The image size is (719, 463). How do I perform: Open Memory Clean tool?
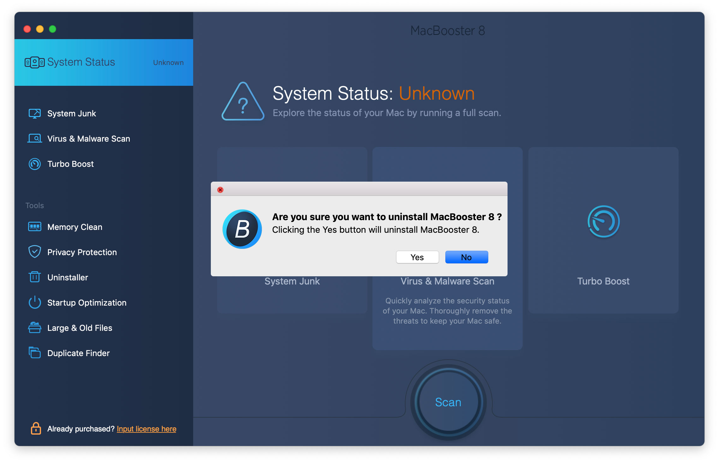(x=75, y=227)
